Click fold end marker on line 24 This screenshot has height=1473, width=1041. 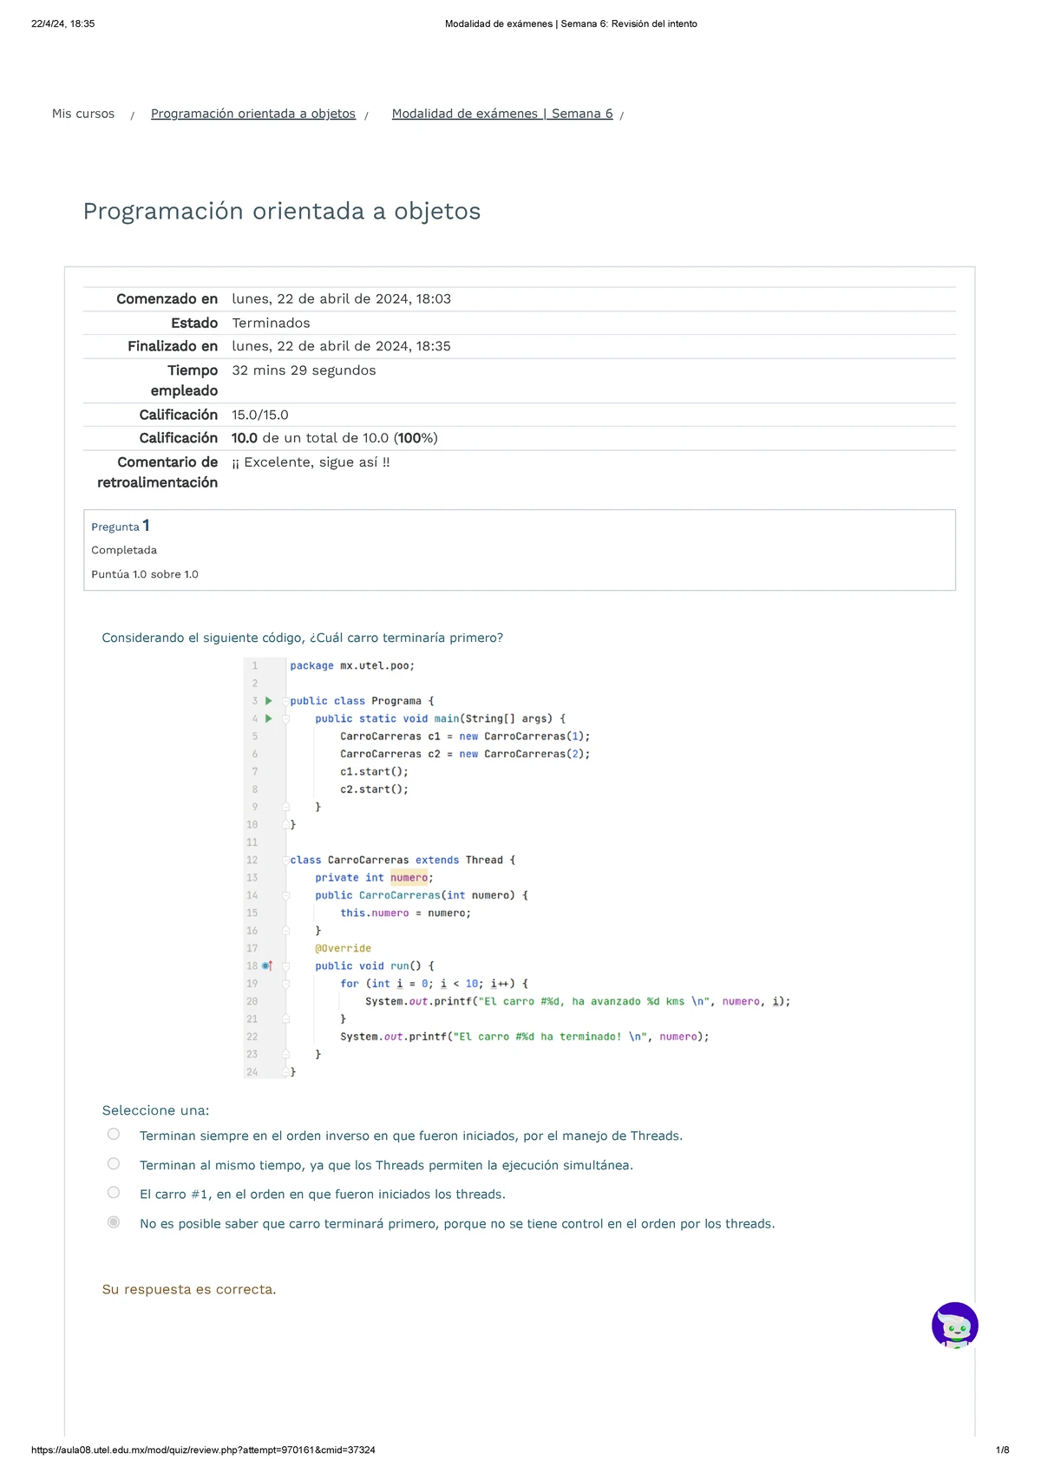285,1072
